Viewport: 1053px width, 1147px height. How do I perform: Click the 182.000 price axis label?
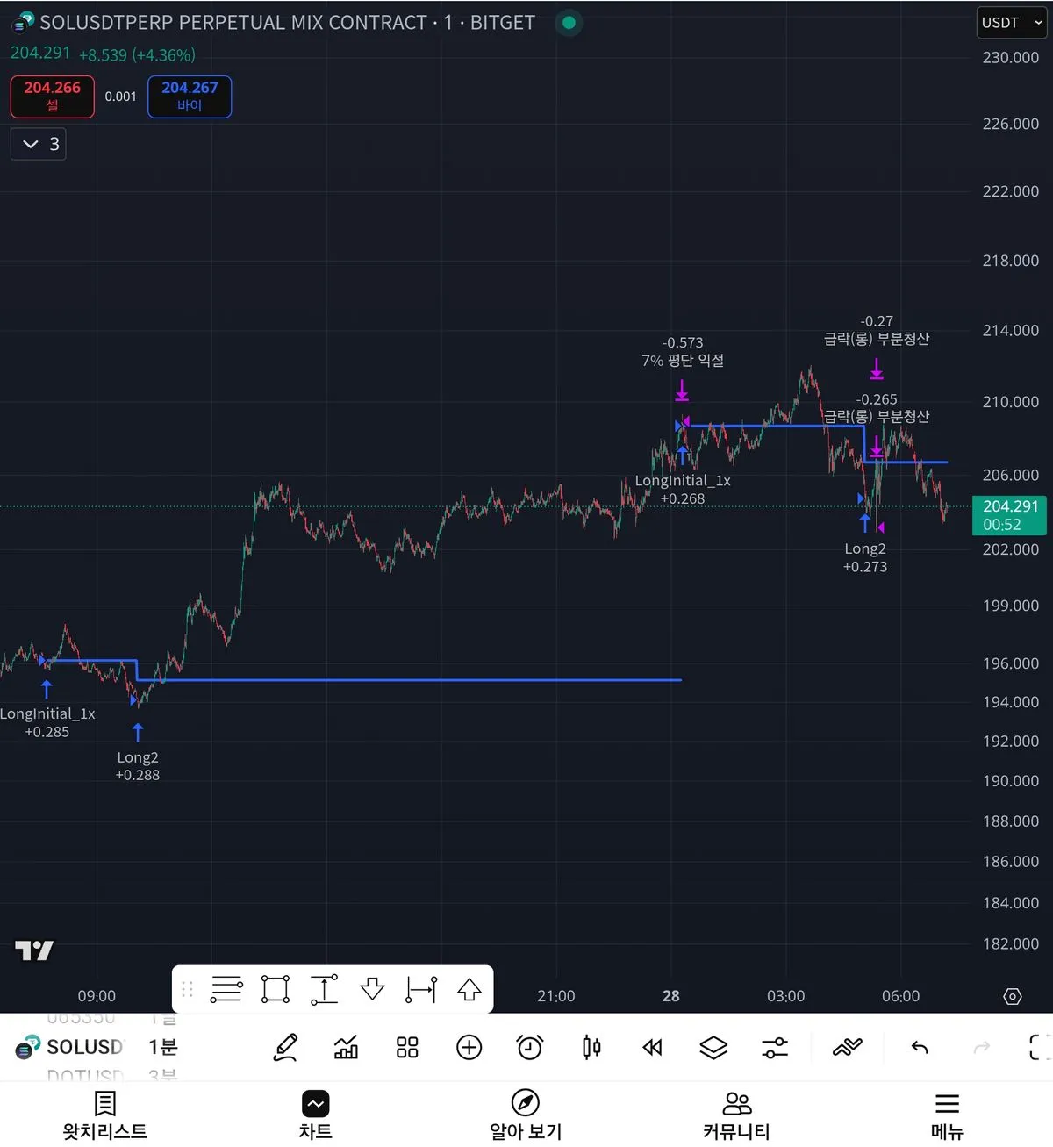(x=1011, y=943)
